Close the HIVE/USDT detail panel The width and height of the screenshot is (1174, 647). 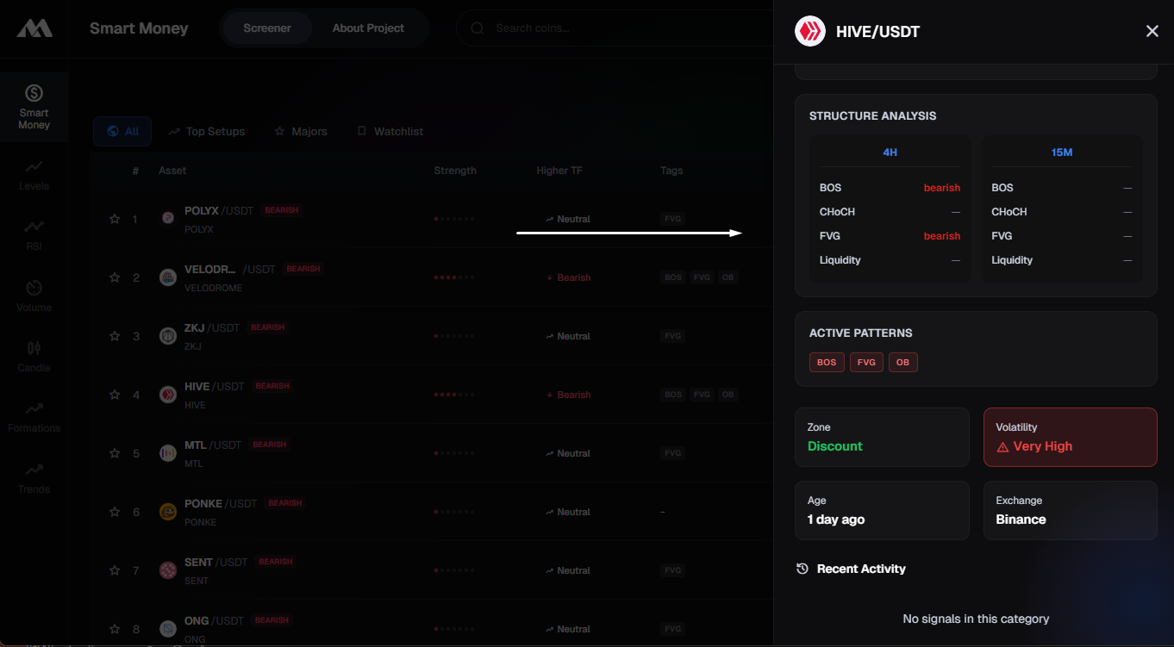point(1152,32)
